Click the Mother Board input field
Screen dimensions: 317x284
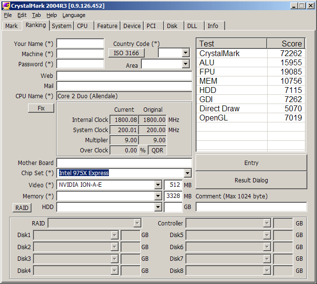124,163
